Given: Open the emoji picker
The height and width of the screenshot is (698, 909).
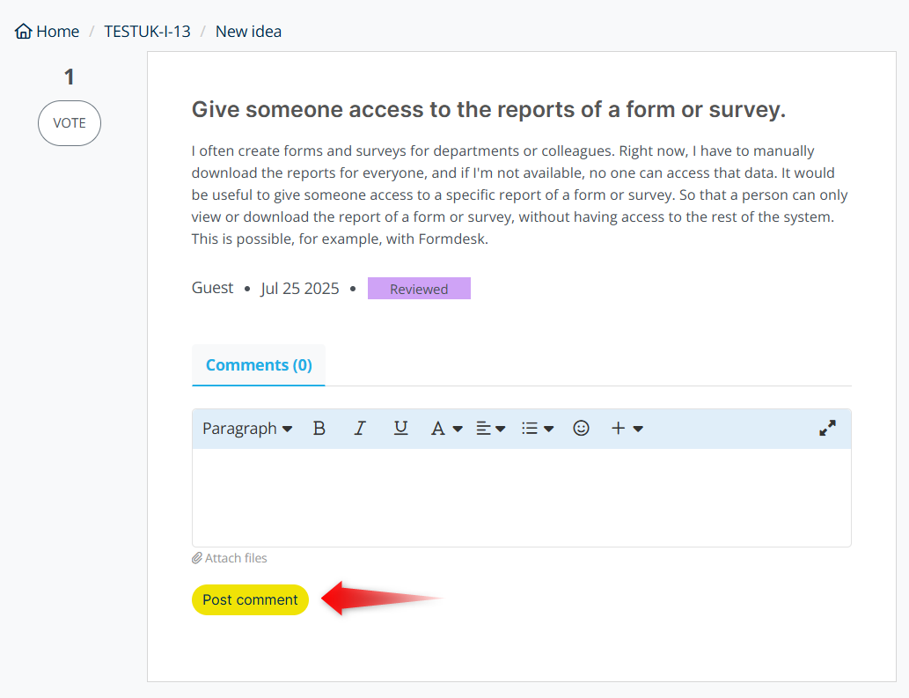Looking at the screenshot, I should [581, 429].
